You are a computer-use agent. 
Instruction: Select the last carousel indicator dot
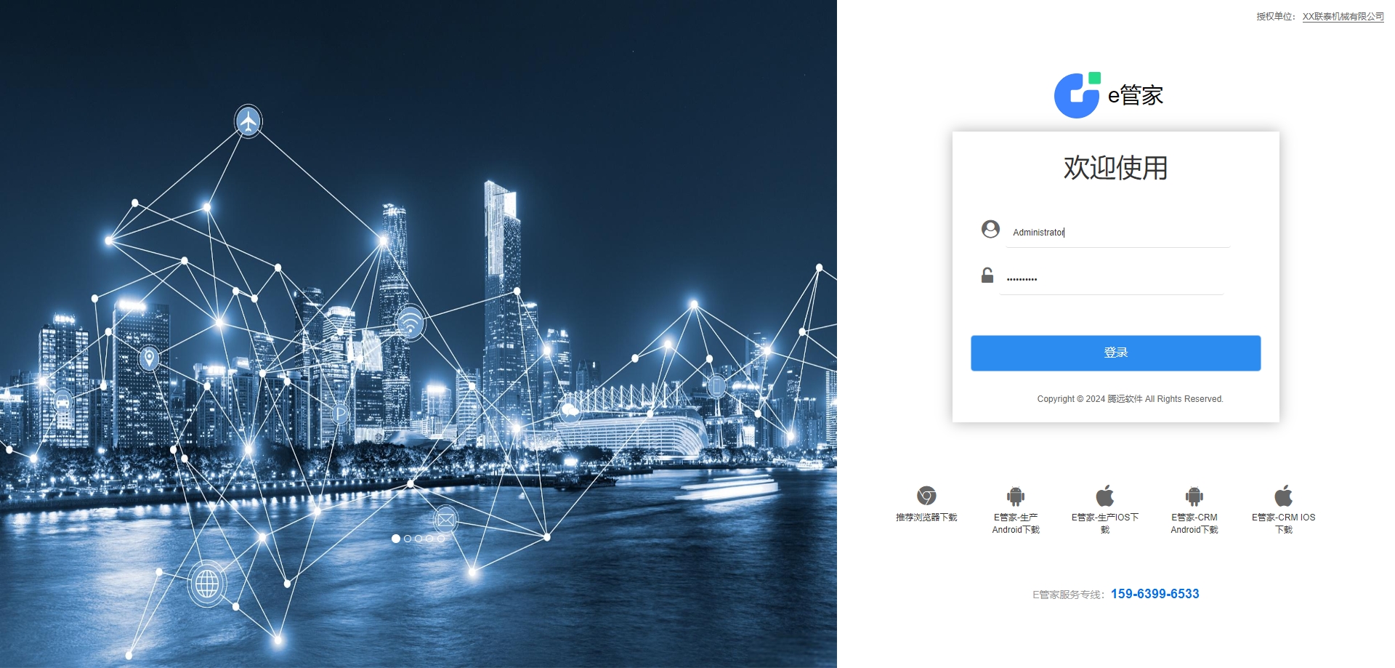point(441,539)
